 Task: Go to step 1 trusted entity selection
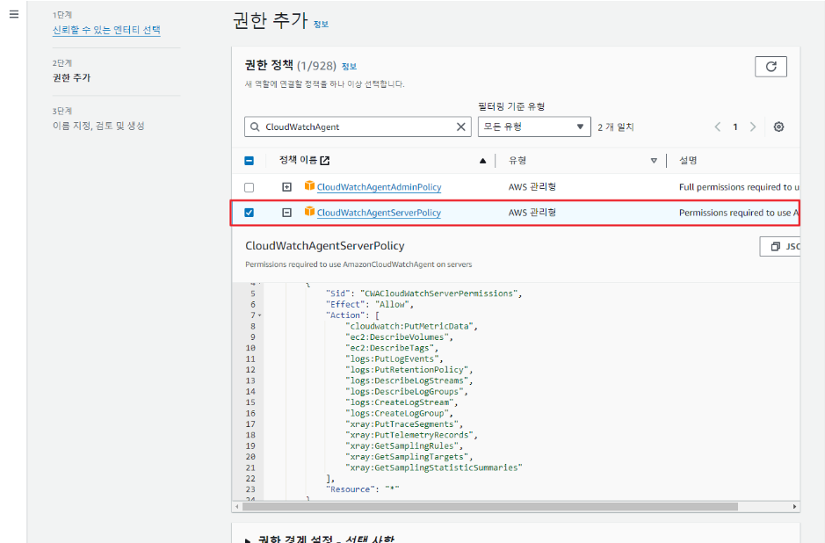coord(106,30)
